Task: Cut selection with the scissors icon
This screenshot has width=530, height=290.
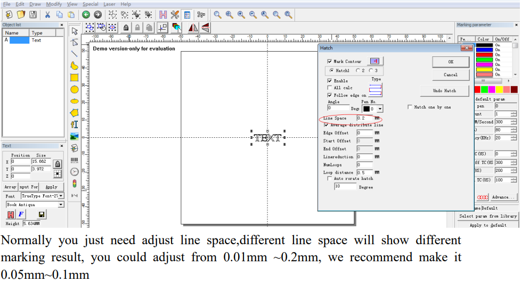Action: click(47, 14)
